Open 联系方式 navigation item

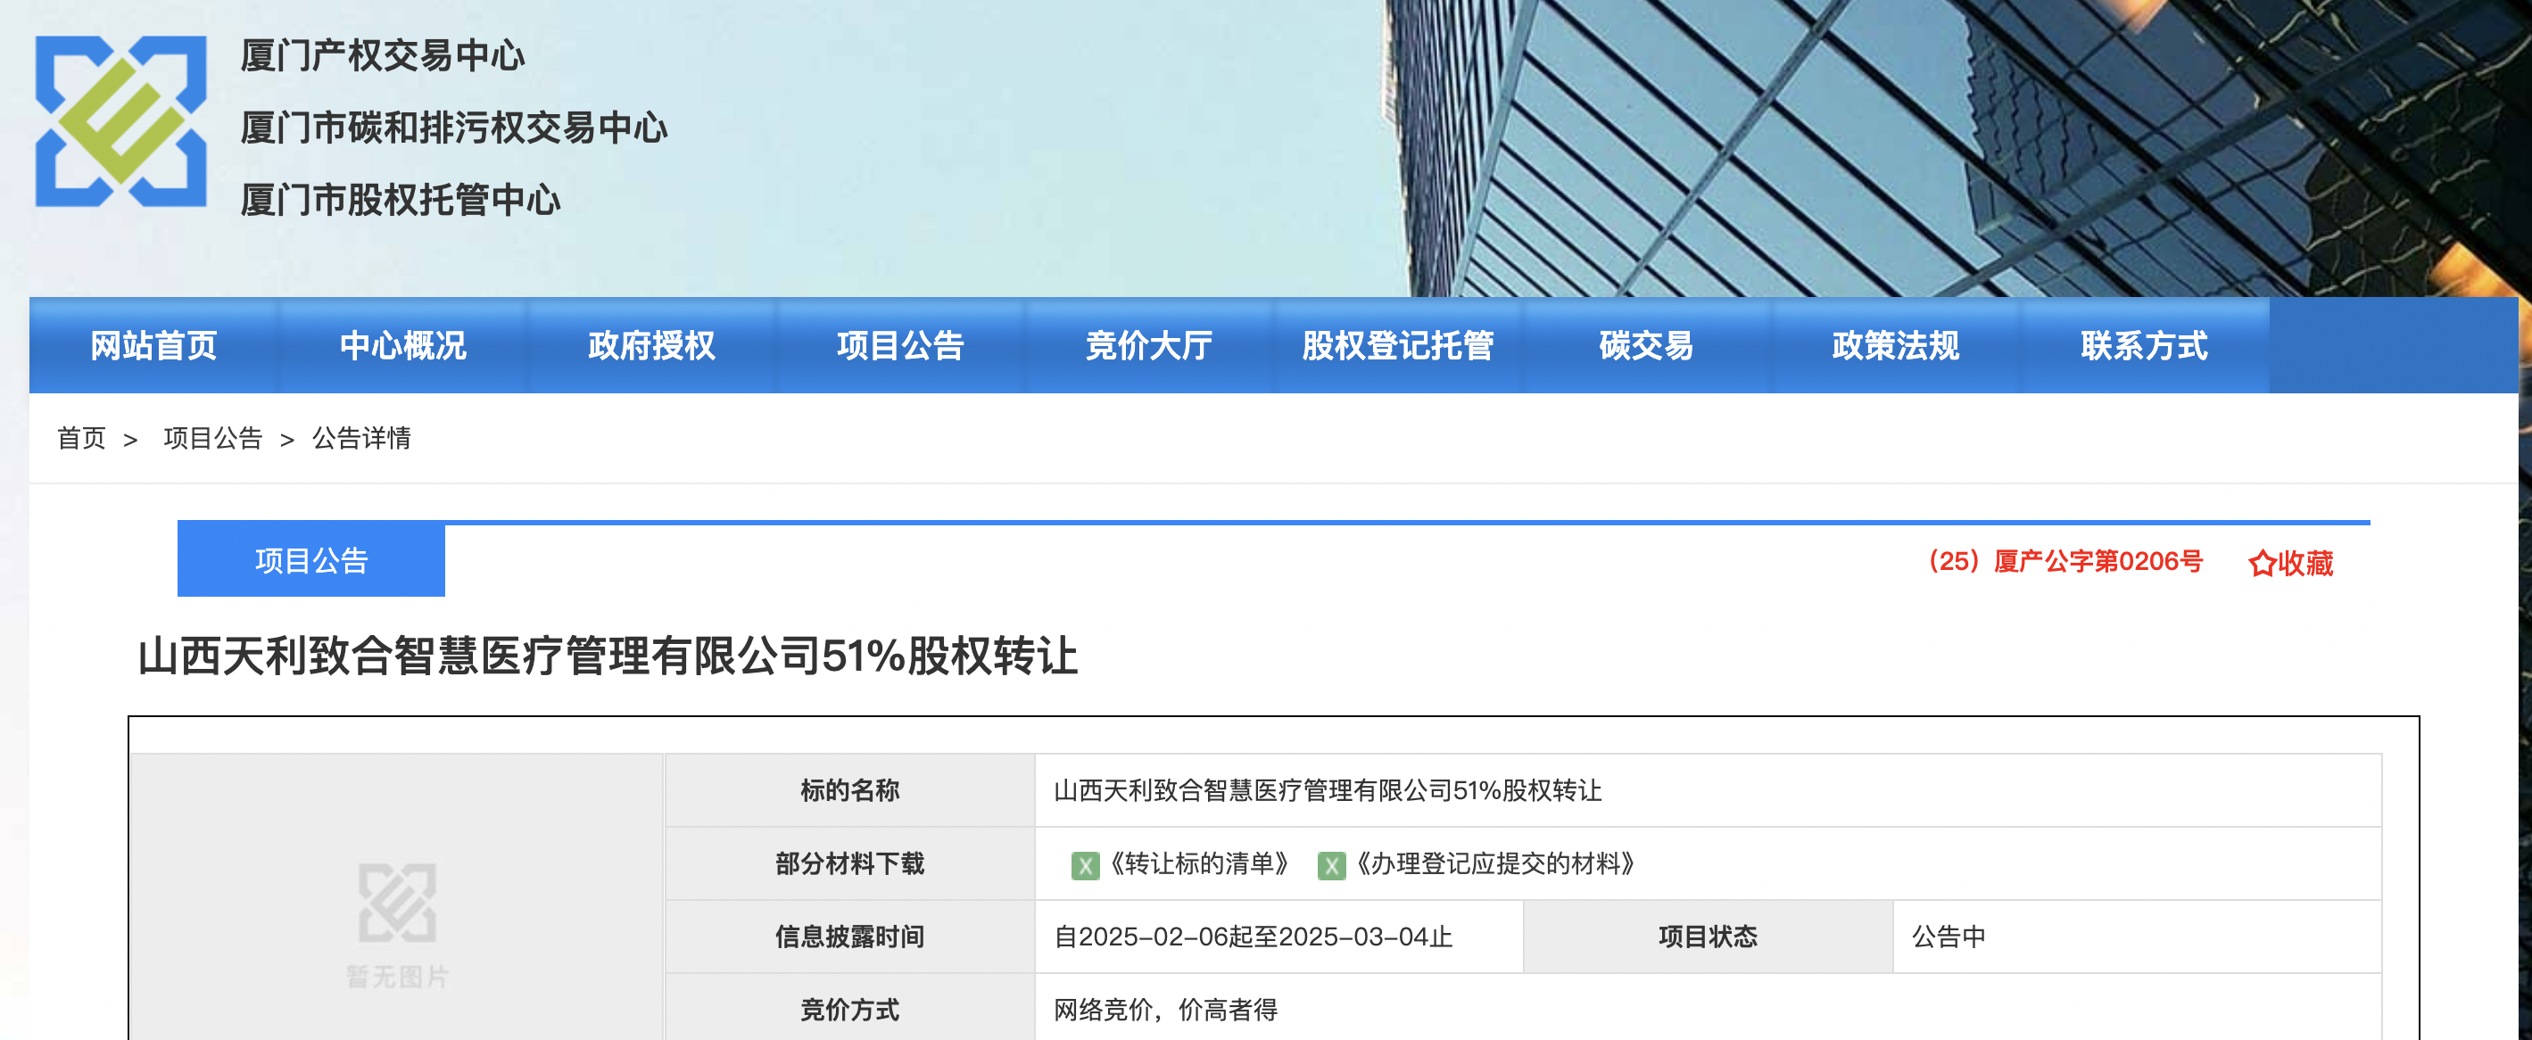point(2143,346)
